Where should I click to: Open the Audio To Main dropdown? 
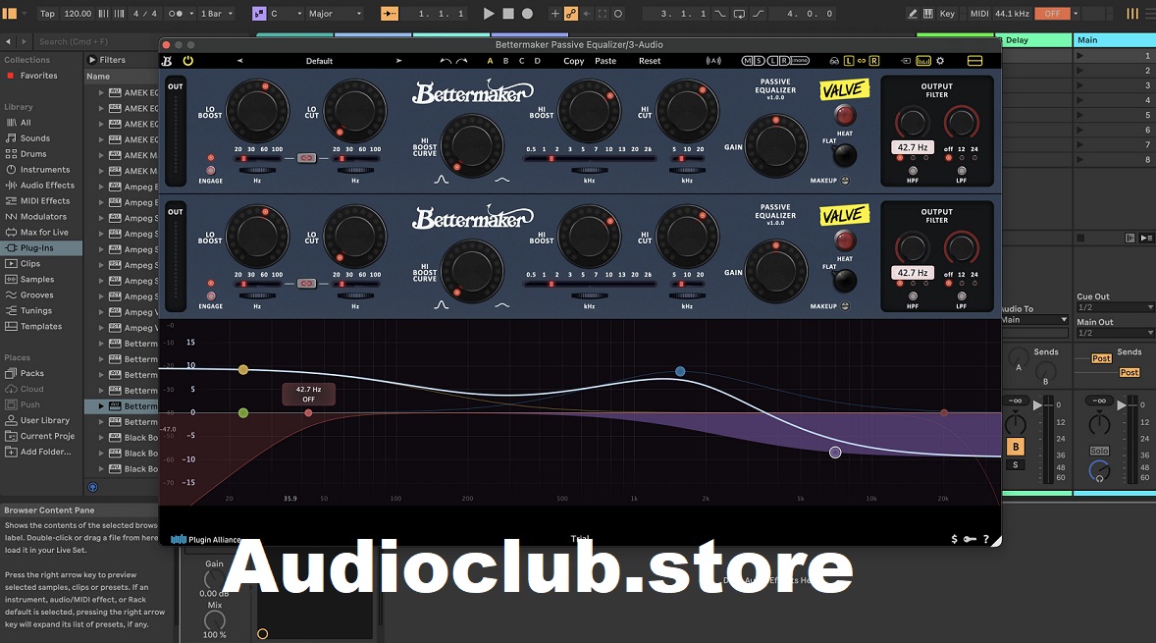1035,320
